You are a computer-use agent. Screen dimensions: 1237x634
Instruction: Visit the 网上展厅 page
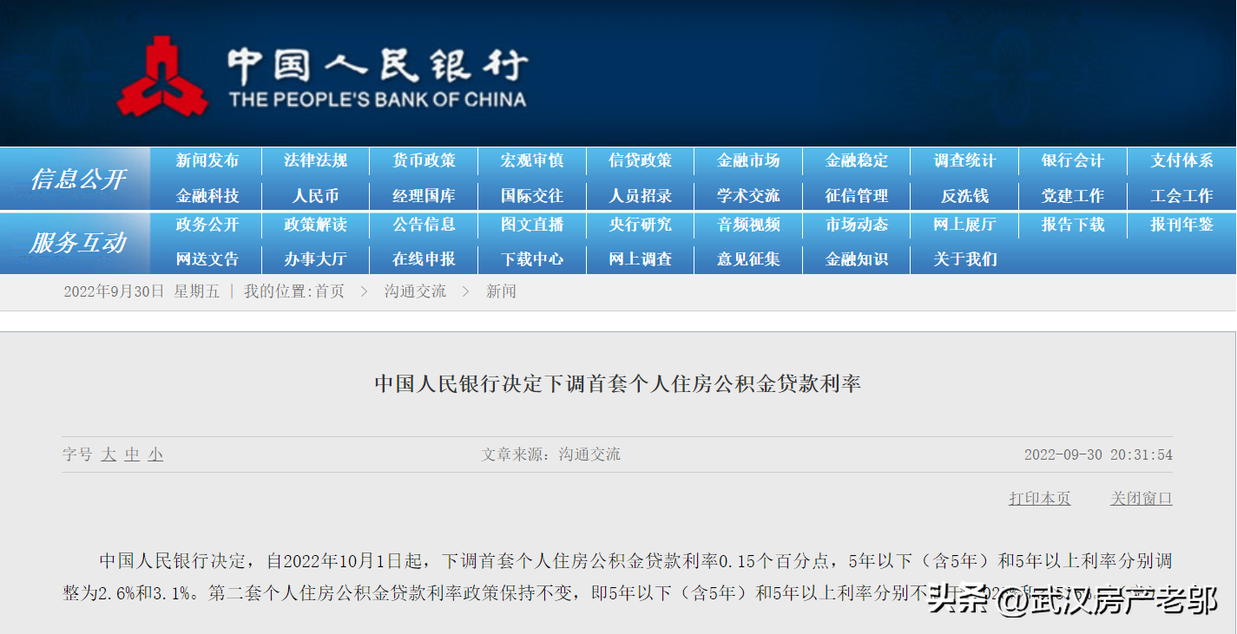tap(965, 225)
